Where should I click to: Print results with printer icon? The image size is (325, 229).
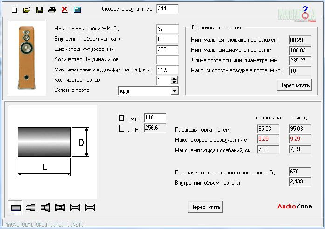coord(52,9)
